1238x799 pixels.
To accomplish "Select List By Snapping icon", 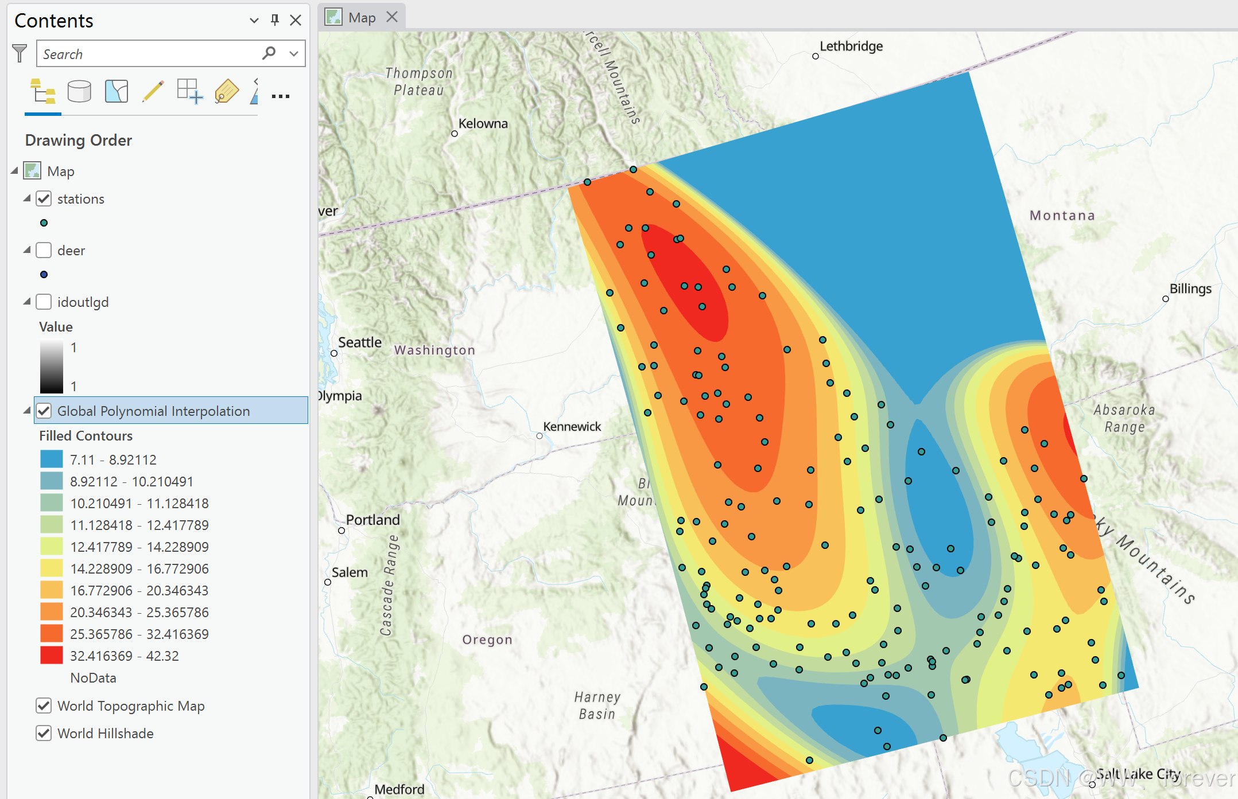I will click(x=190, y=92).
